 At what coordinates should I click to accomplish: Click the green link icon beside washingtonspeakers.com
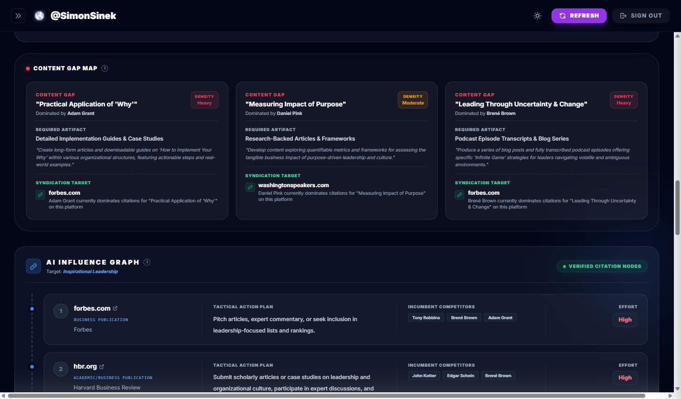click(x=250, y=187)
